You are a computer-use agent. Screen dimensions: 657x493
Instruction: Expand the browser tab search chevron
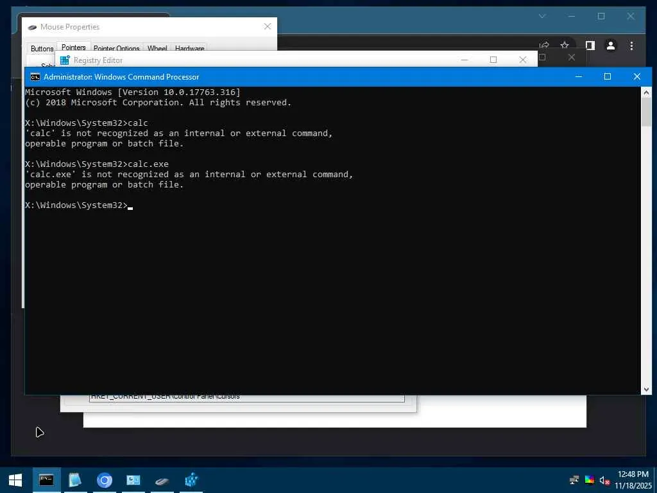coord(542,16)
